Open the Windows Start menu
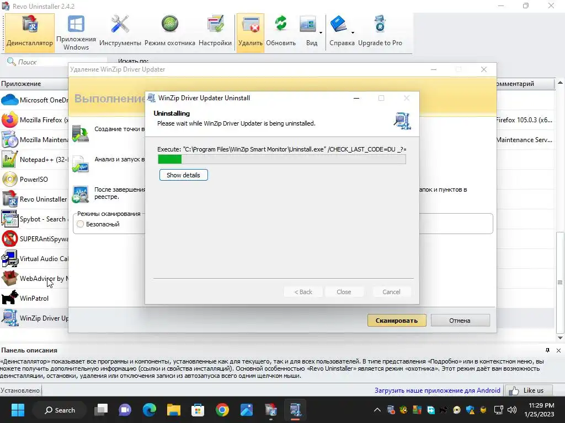 (x=18, y=410)
